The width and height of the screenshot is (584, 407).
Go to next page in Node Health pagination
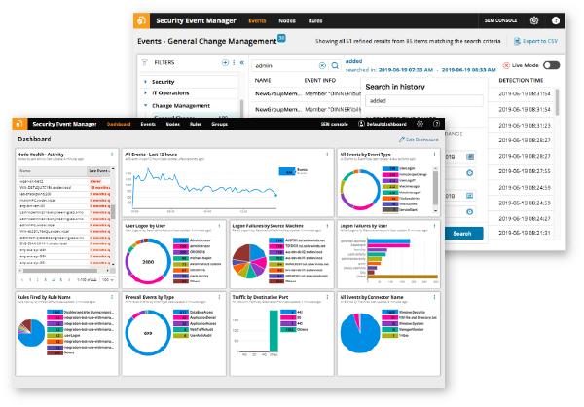click(68, 279)
